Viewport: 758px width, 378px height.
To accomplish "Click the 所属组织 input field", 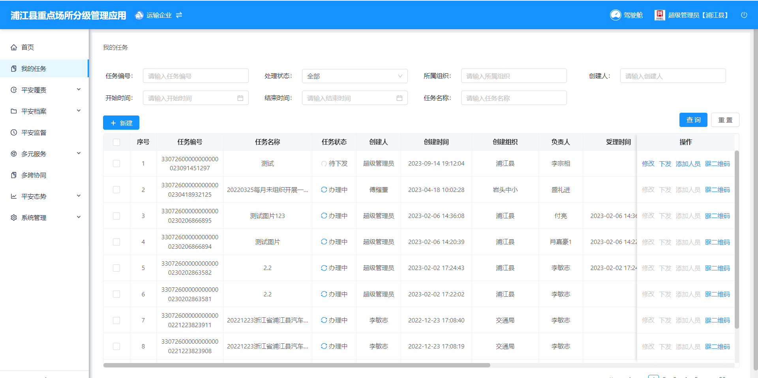I will [x=514, y=76].
